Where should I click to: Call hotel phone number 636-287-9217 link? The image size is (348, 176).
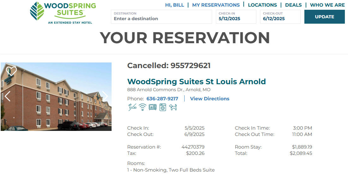coord(162,98)
